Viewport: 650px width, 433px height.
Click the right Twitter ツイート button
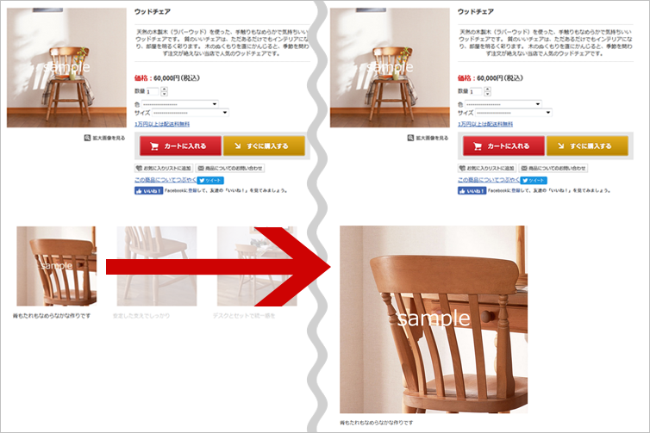click(x=534, y=180)
